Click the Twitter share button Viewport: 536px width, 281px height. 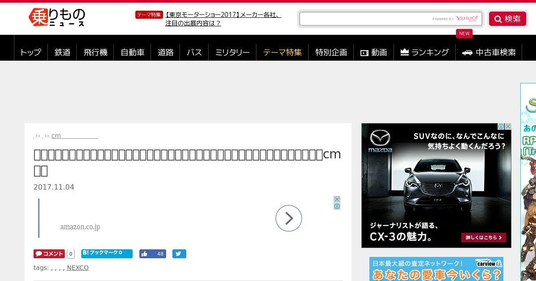click(x=179, y=254)
